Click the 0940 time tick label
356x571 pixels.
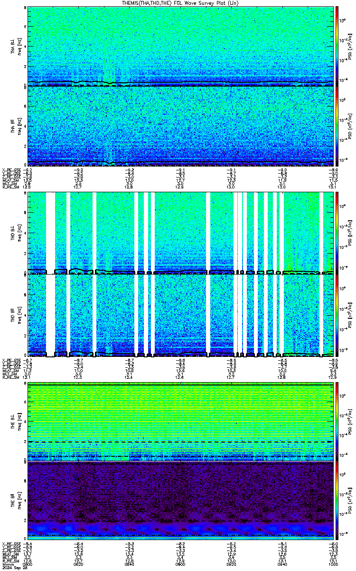(x=281, y=564)
